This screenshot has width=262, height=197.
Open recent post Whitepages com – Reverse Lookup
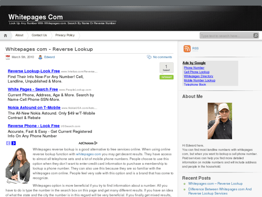pos(216,184)
